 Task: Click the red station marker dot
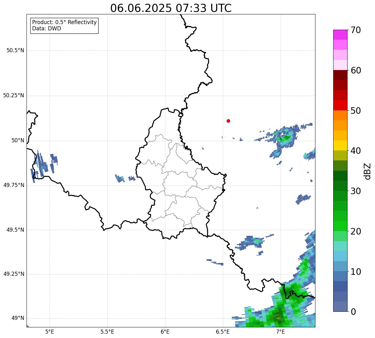tap(228, 121)
